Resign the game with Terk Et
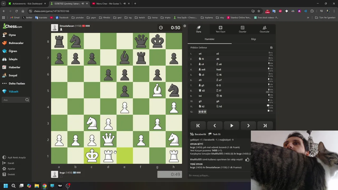This screenshot has width=338, height=190. 214,134
